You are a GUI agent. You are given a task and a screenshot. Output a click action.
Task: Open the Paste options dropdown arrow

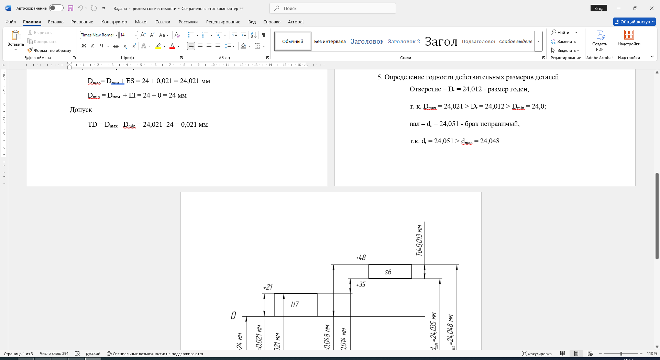(16, 50)
